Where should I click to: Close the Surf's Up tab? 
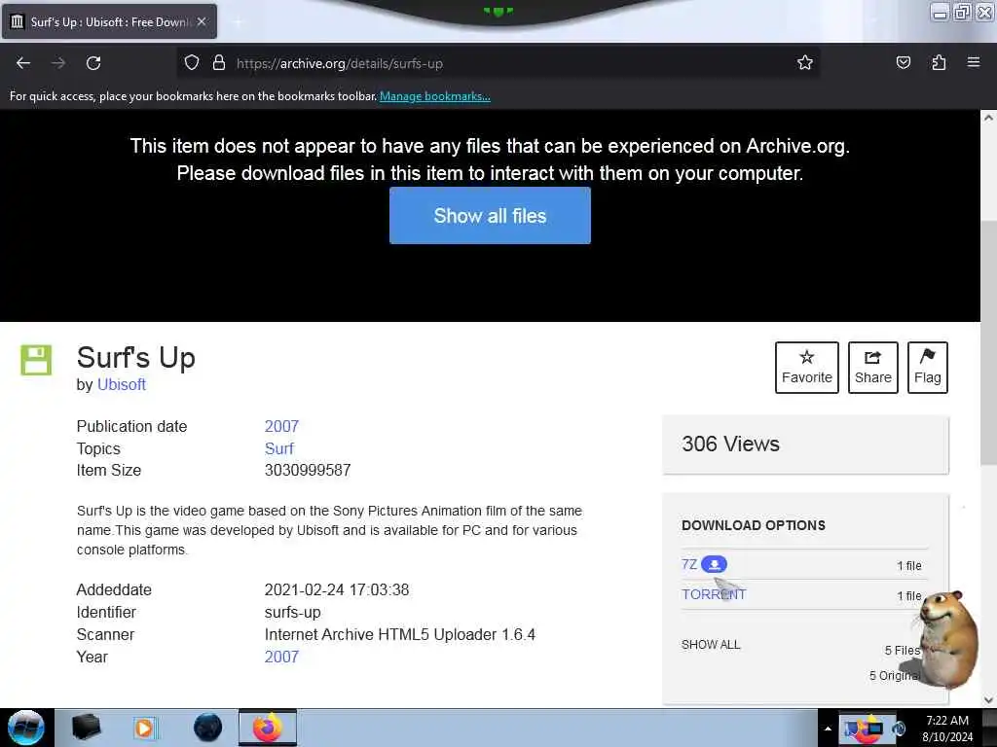coord(202,21)
